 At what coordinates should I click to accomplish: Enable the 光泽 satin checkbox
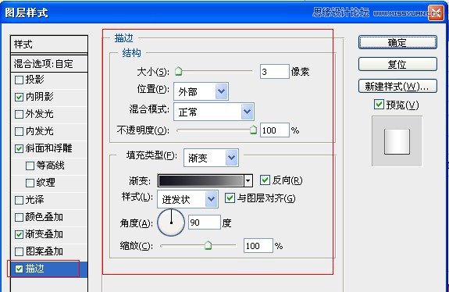pos(19,200)
